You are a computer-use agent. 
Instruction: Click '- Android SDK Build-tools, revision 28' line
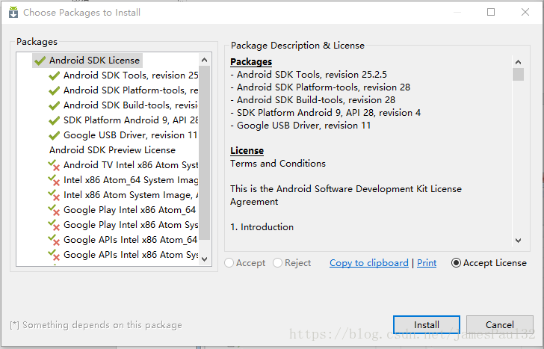pos(312,100)
